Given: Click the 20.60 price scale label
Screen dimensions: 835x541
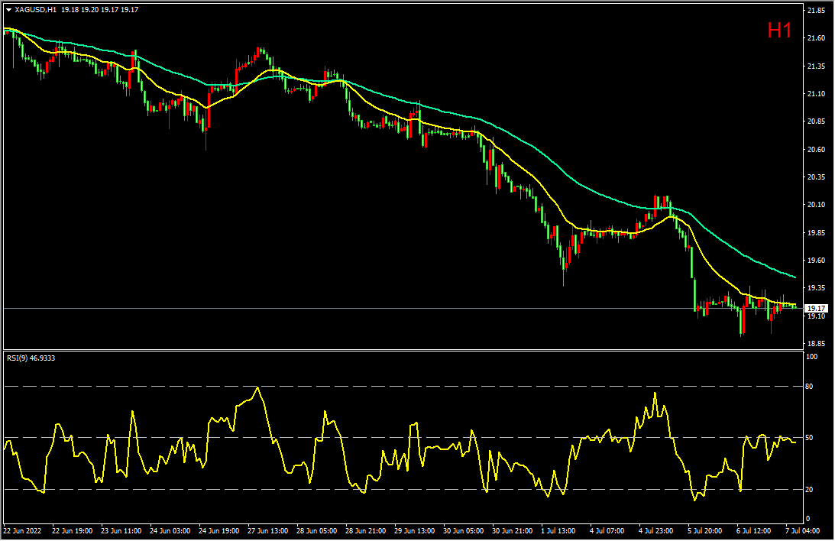Looking at the screenshot, I should [x=816, y=150].
